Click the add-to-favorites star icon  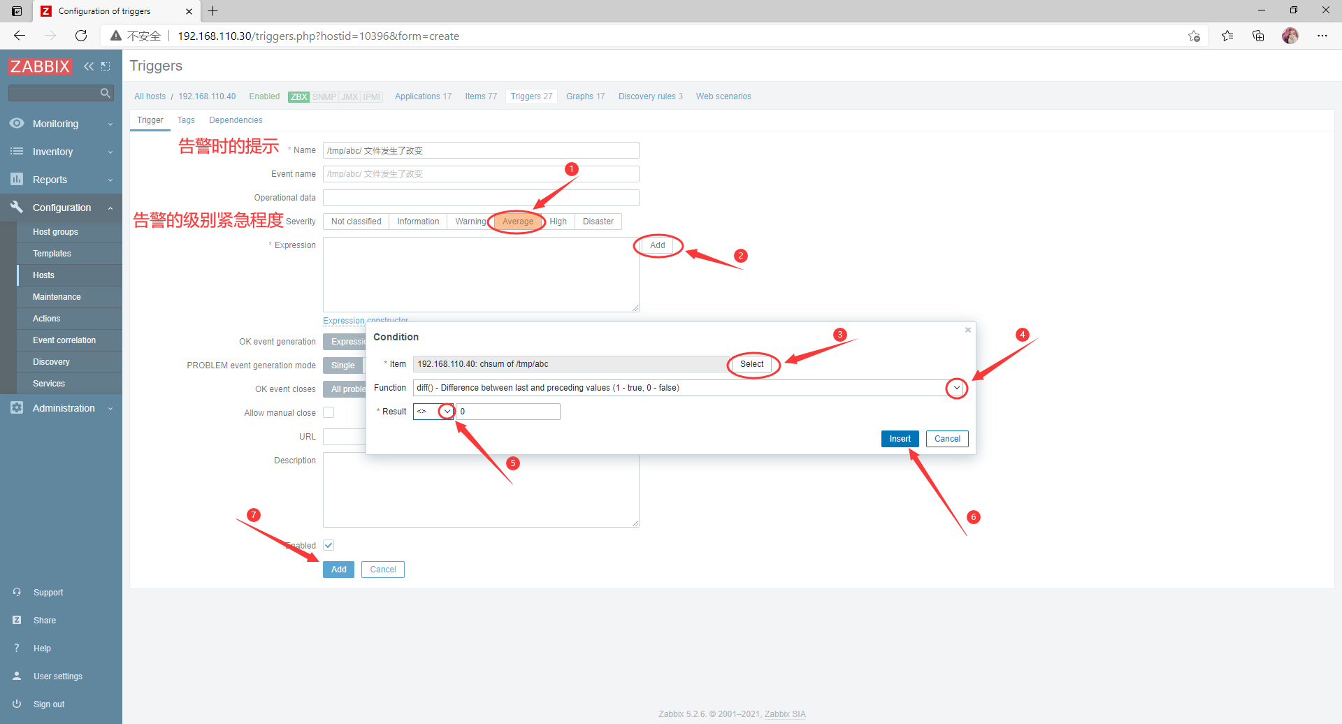[x=1194, y=36]
